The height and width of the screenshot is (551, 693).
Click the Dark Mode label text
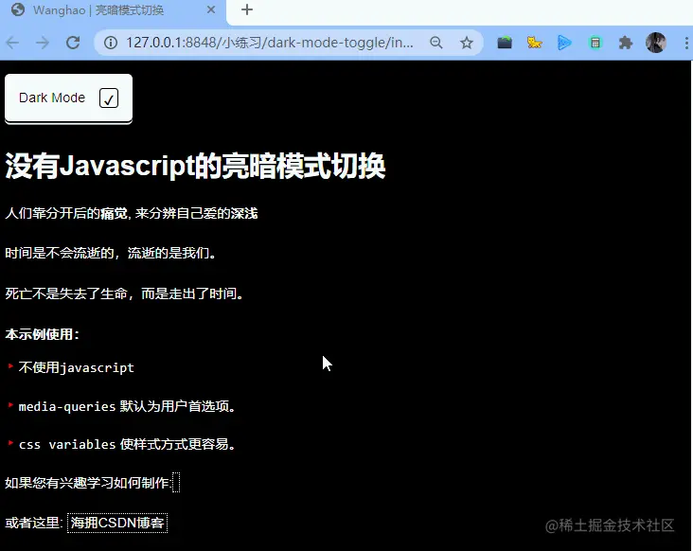coord(52,98)
